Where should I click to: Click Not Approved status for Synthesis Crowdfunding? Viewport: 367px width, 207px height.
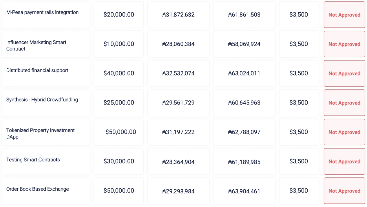tap(344, 103)
